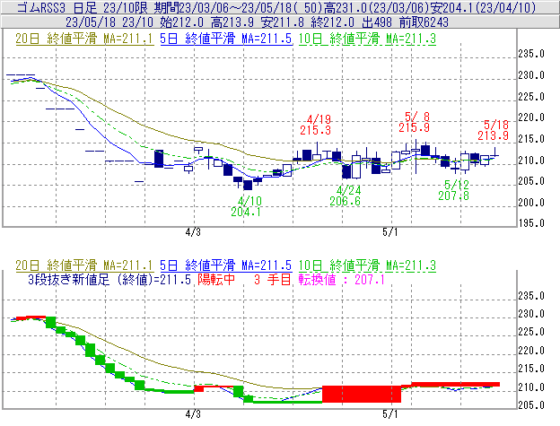Image resolution: width=560 pixels, height=426 pixels.
Task: Click the green trough label '5/12 207.8'
Action: (454, 190)
